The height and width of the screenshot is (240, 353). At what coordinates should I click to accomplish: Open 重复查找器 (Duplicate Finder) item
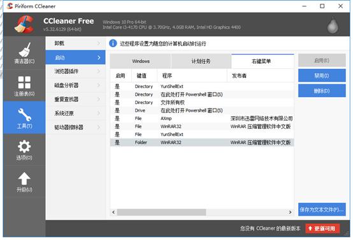[x=75, y=99]
